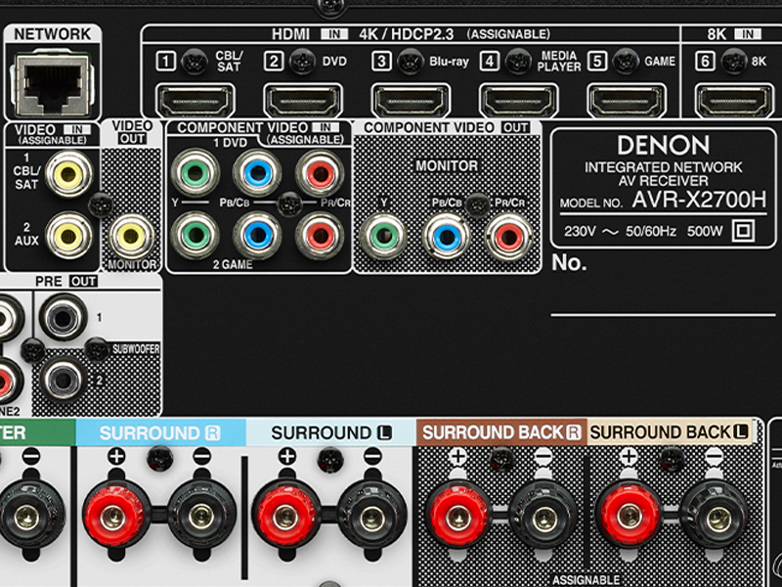The image size is (782, 587).
Task: Select the HDMI 6 8K input socket
Action: coord(734,101)
